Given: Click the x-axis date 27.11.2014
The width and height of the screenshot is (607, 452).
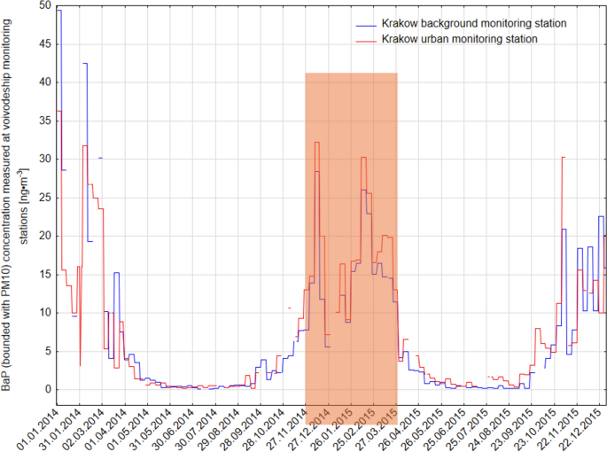Looking at the screenshot, I should [x=287, y=430].
